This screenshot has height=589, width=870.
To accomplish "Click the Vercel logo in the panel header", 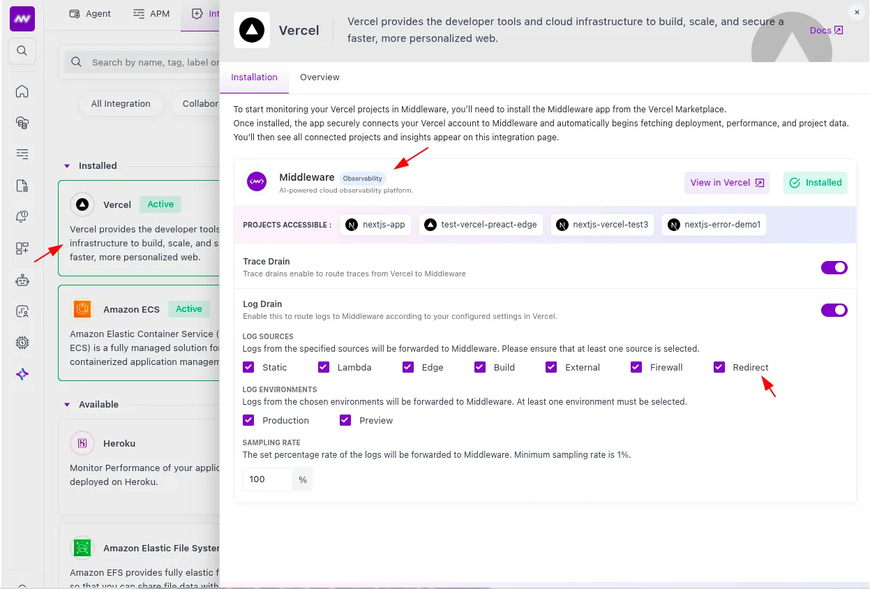I will pos(251,30).
